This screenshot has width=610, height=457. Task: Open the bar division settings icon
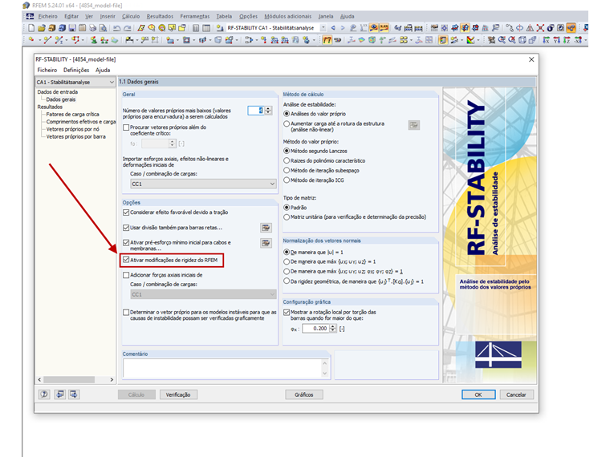(266, 228)
